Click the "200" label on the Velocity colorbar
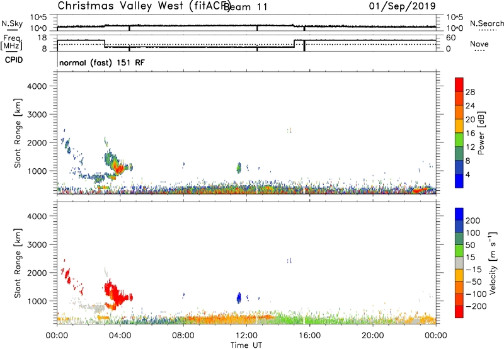504x349 pixels. [x=473, y=220]
